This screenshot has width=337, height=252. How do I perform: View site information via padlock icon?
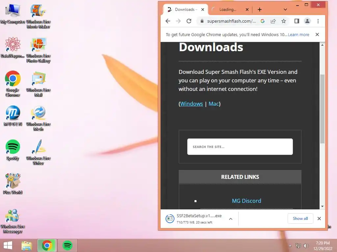[202, 21]
